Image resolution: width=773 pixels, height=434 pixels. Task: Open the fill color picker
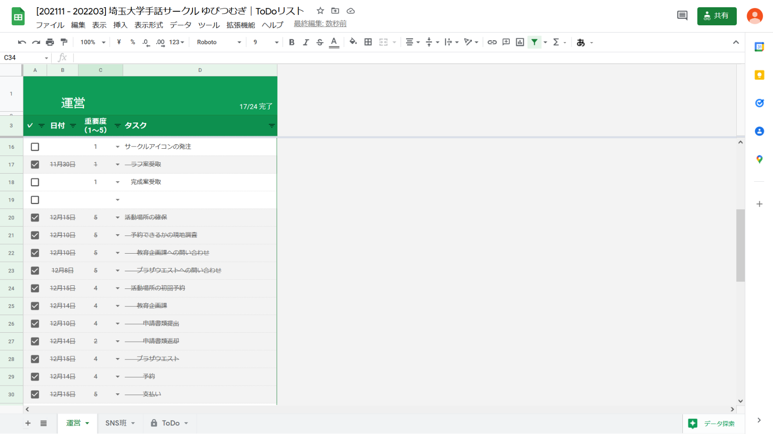353,42
